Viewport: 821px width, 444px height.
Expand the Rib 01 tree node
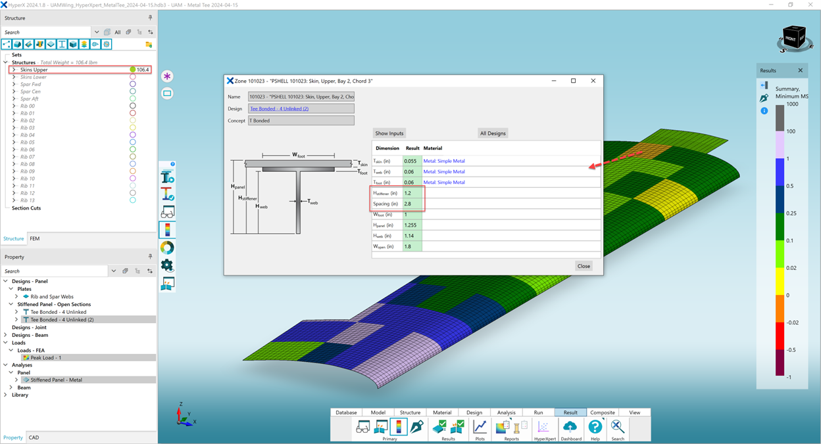[x=14, y=113]
